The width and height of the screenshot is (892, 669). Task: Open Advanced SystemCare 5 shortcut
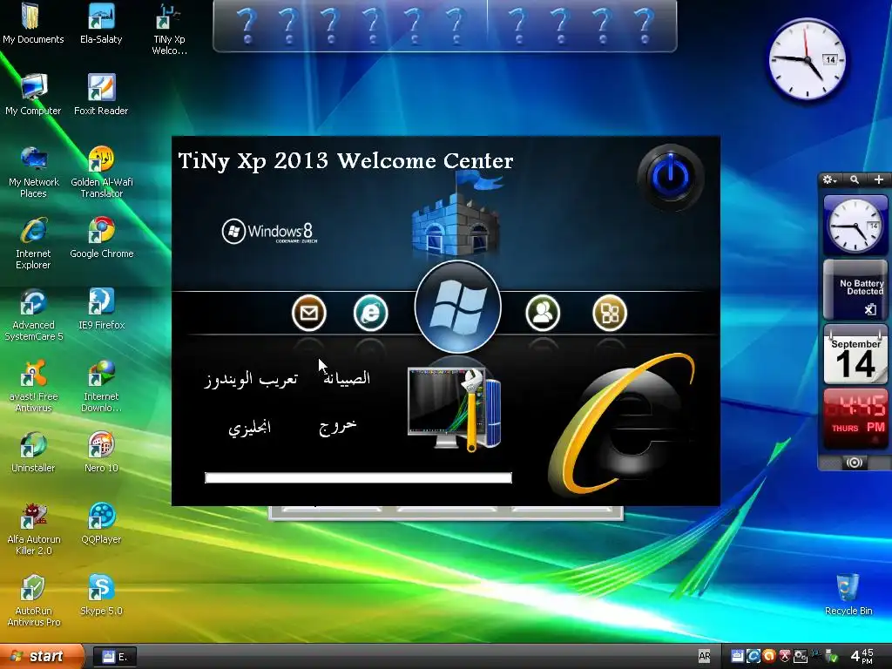pos(33,315)
